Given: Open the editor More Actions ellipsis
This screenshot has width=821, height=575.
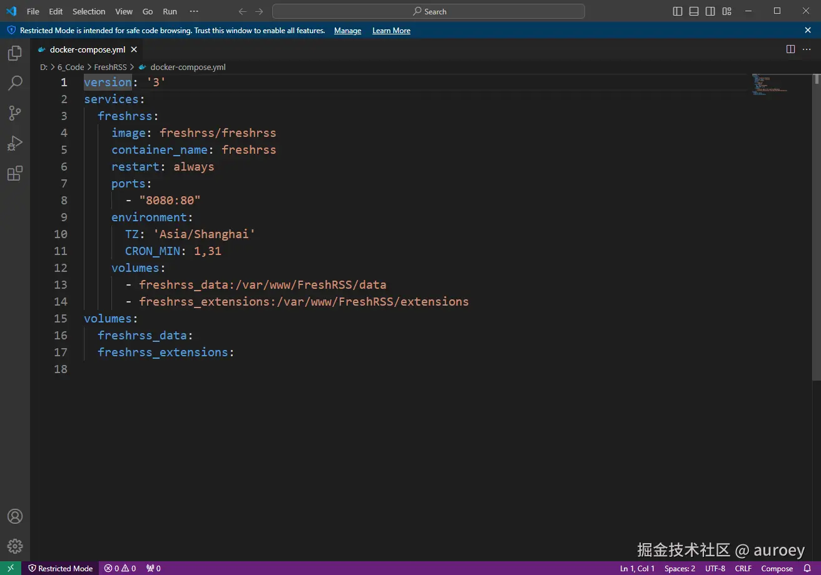Looking at the screenshot, I should (x=807, y=49).
